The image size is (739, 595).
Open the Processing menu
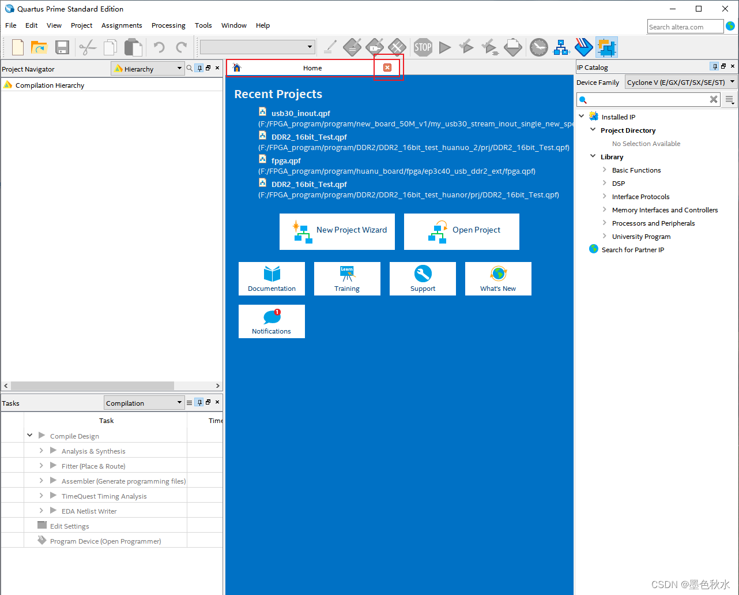click(x=168, y=25)
